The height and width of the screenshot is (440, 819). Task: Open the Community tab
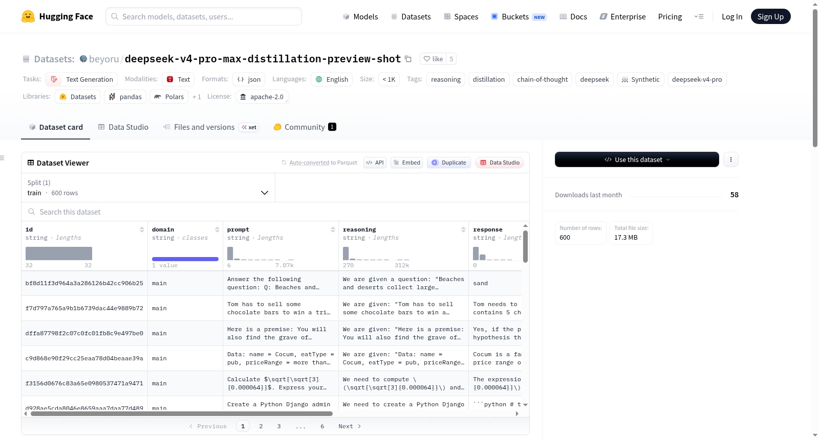(x=305, y=127)
